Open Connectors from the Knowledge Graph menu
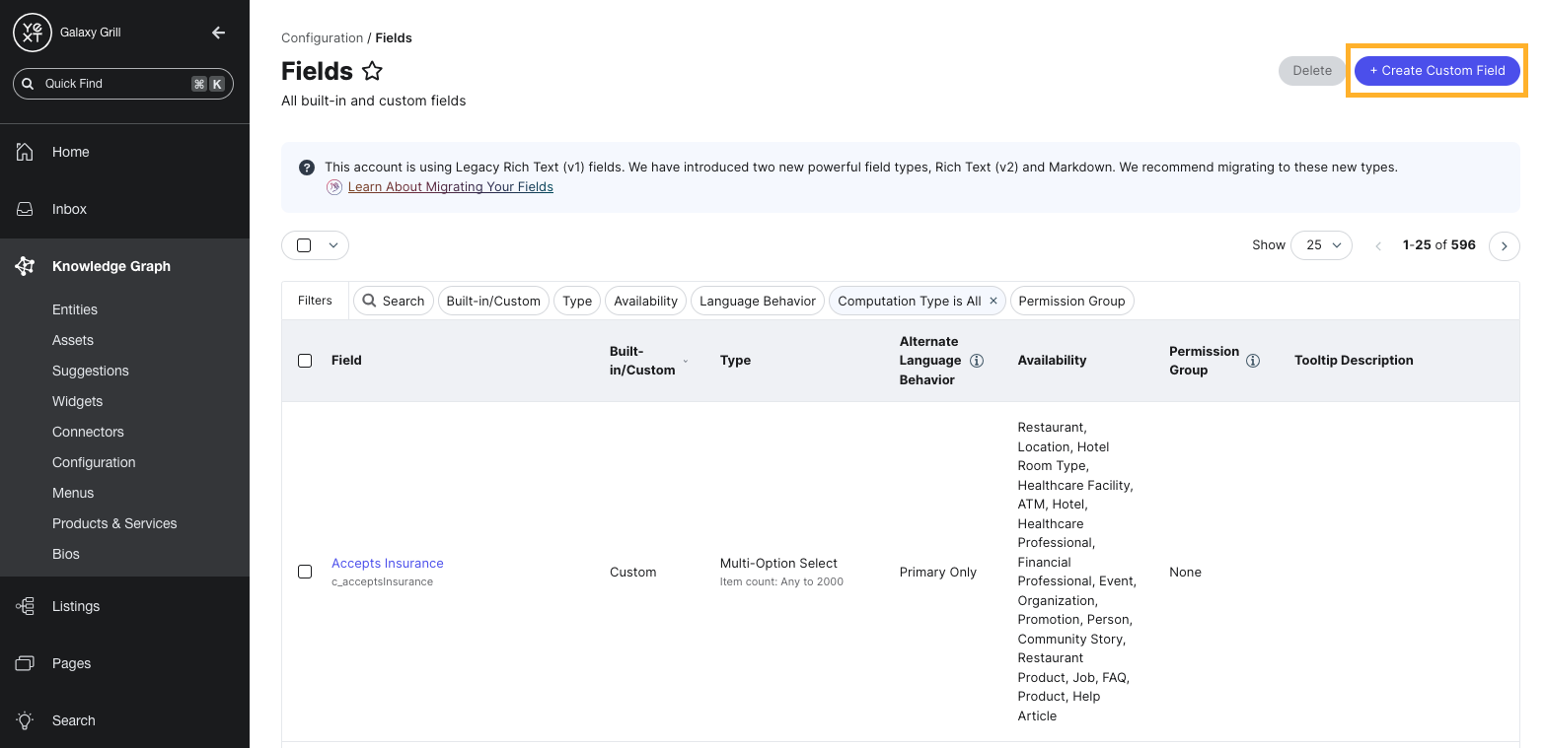Viewport: 1545px width, 748px height. [88, 432]
